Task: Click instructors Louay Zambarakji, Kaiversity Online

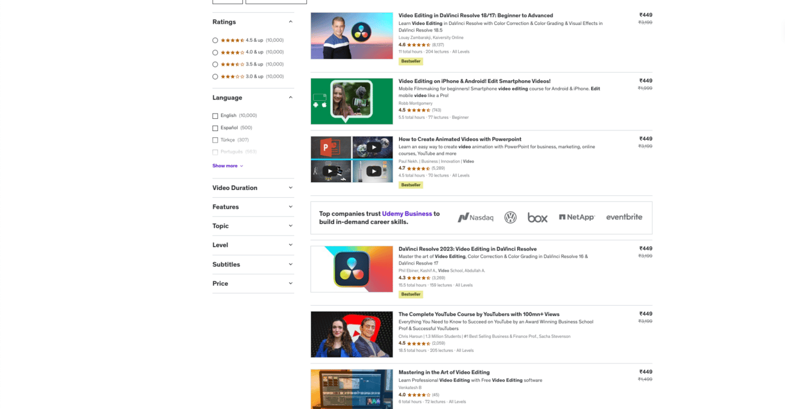Action: [431, 38]
